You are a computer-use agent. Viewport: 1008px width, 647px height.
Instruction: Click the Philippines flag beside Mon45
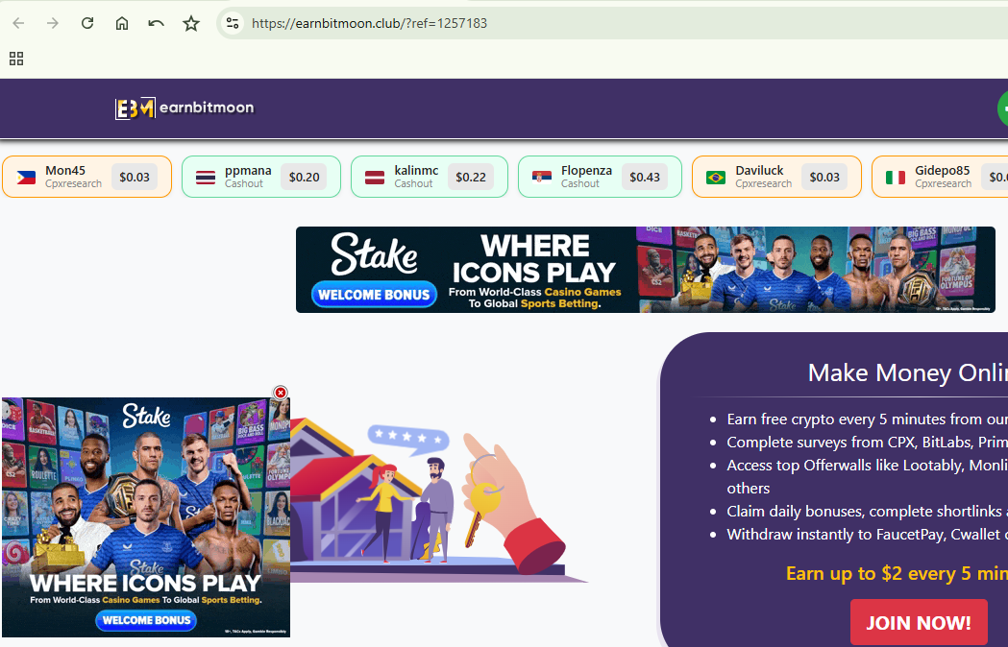[x=26, y=178]
